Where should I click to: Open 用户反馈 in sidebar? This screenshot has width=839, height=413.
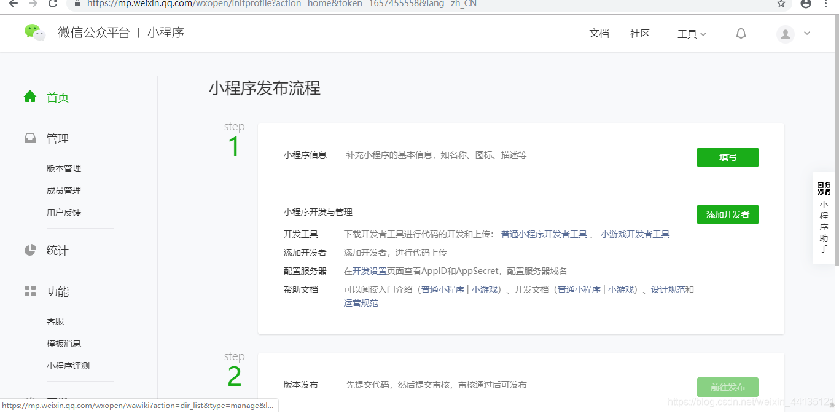click(64, 213)
